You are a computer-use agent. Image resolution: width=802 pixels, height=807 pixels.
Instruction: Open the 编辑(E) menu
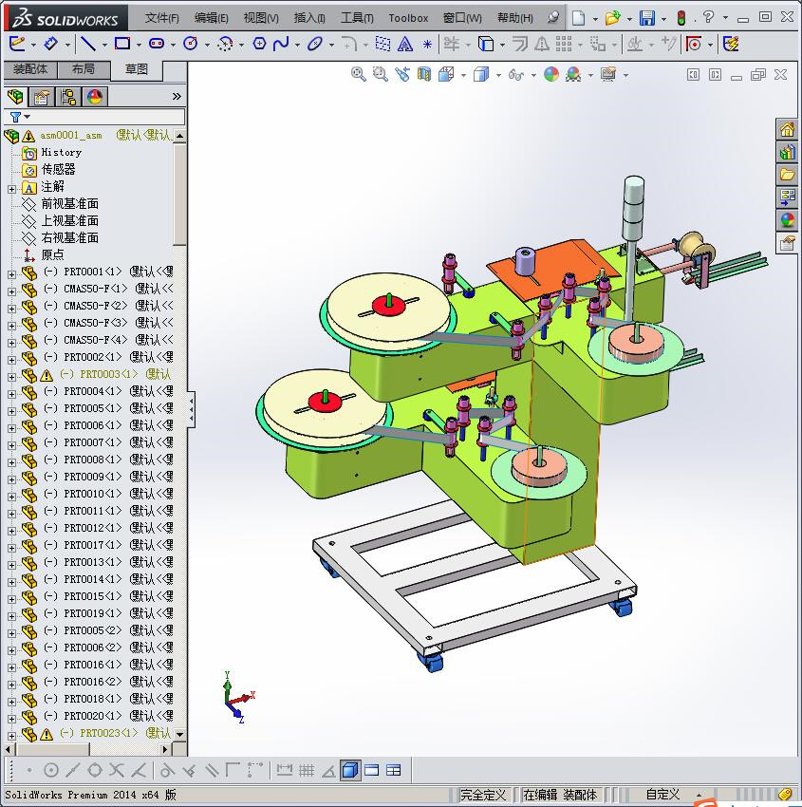pyautogui.click(x=211, y=18)
